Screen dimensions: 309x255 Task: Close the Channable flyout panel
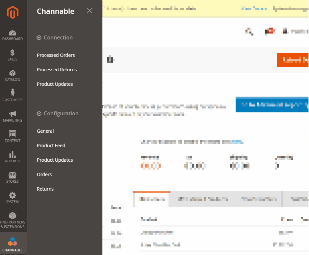(x=90, y=11)
